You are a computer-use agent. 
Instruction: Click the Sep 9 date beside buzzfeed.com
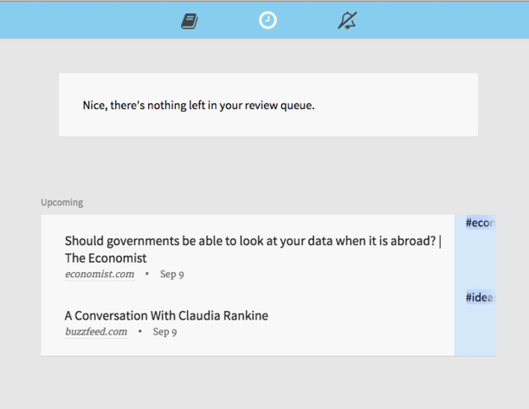[165, 332]
